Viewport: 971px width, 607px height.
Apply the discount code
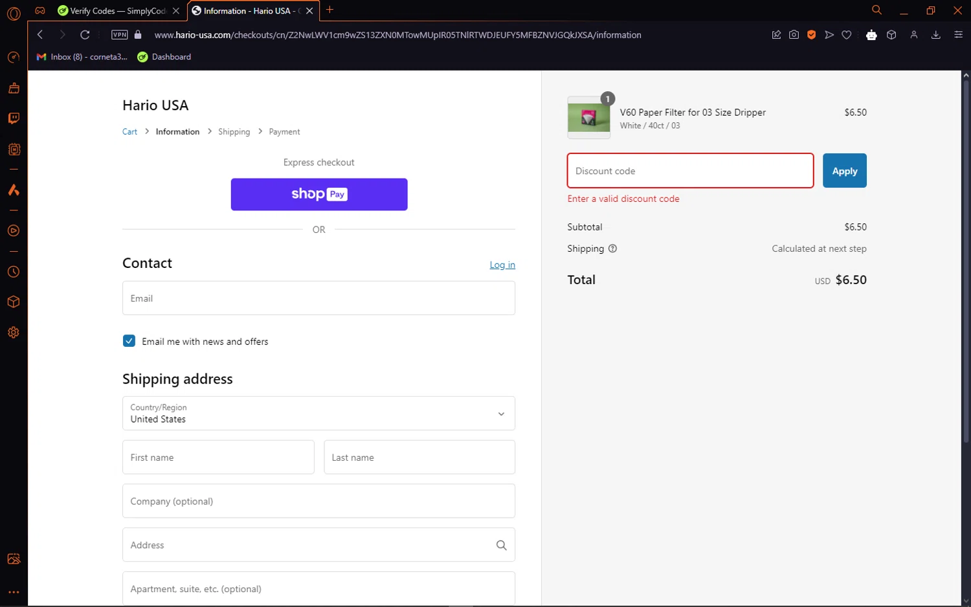point(845,171)
